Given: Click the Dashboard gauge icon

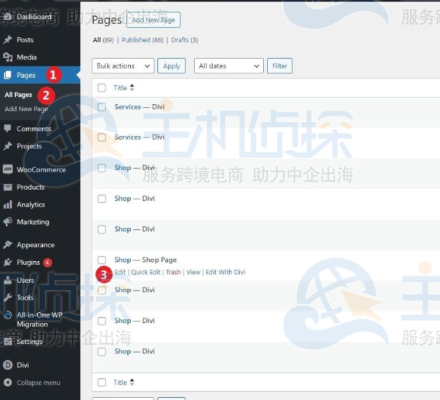Looking at the screenshot, I should (x=7, y=17).
